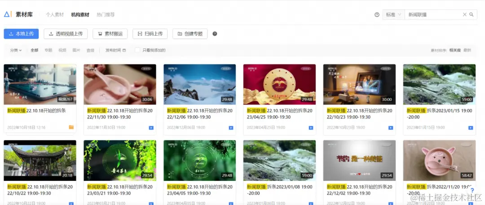485x205 pixels.
Task: Click title ending 2022/10/22 19:00-19:30
Action: point(40,190)
